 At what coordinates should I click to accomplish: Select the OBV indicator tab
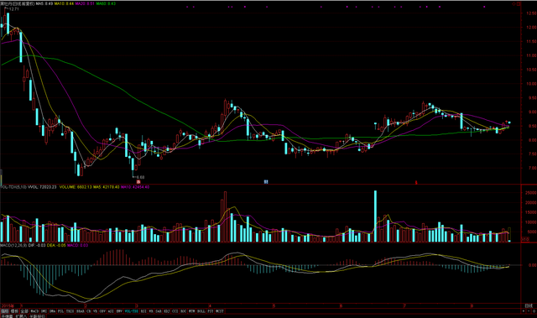(x=102, y=311)
